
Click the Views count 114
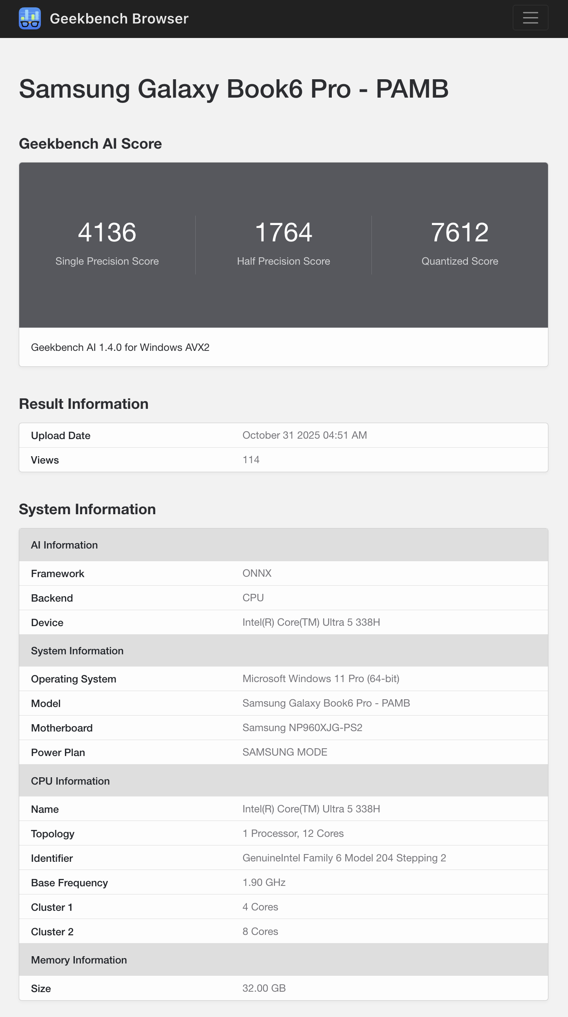click(251, 460)
